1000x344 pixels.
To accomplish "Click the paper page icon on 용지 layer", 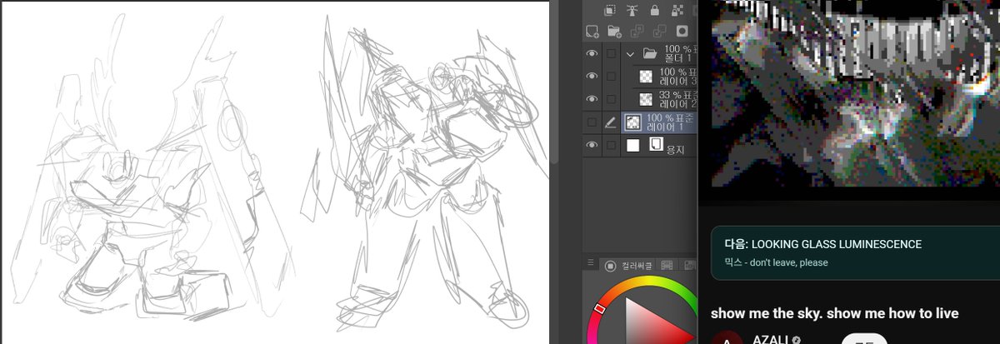I will [656, 145].
